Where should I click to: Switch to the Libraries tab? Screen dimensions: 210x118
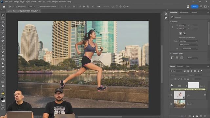click(x=194, y=12)
